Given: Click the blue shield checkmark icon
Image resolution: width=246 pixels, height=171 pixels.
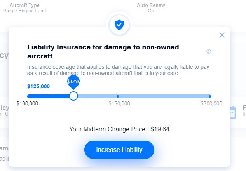Looking at the screenshot, I should (x=119, y=25).
